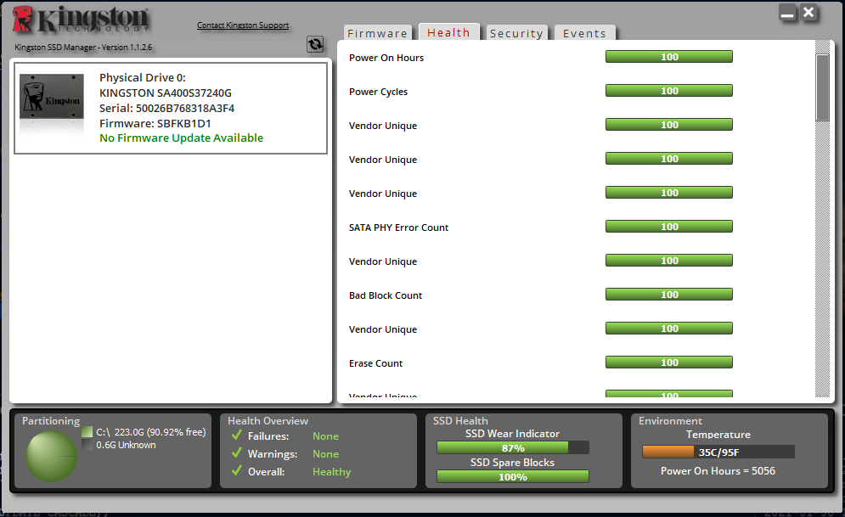This screenshot has height=517, width=845.
Task: Click the Overall green checkmark icon
Action: point(237,470)
